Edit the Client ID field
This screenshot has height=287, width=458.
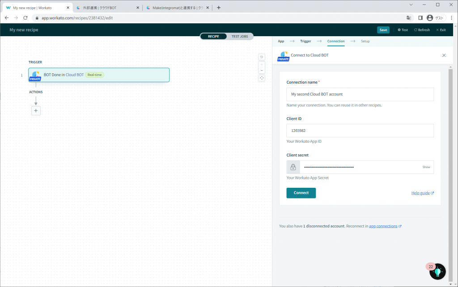pos(360,131)
